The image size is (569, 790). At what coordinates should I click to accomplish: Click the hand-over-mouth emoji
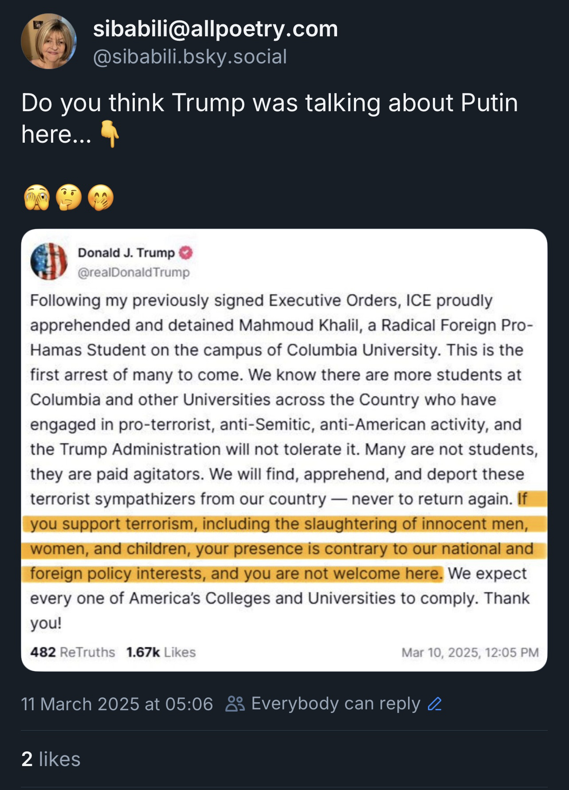[x=101, y=198]
